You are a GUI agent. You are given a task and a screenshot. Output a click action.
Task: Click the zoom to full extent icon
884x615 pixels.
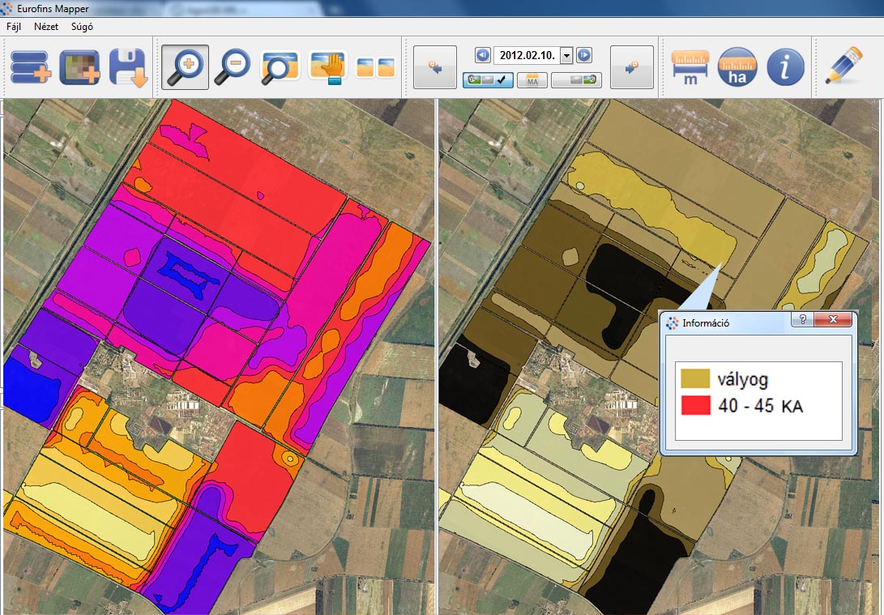pyautogui.click(x=280, y=67)
